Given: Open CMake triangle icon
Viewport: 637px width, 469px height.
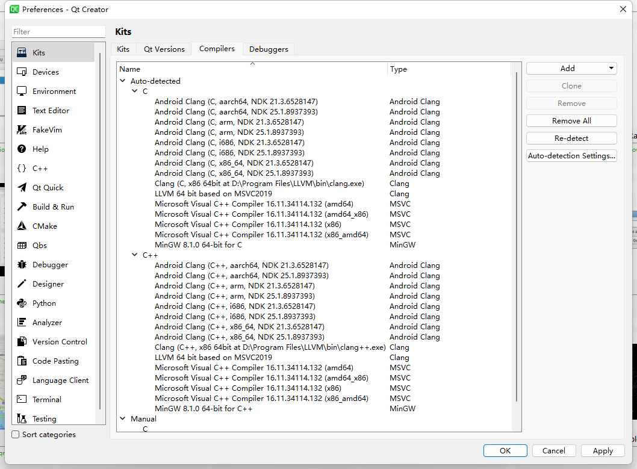Looking at the screenshot, I should pyautogui.click(x=22, y=226).
